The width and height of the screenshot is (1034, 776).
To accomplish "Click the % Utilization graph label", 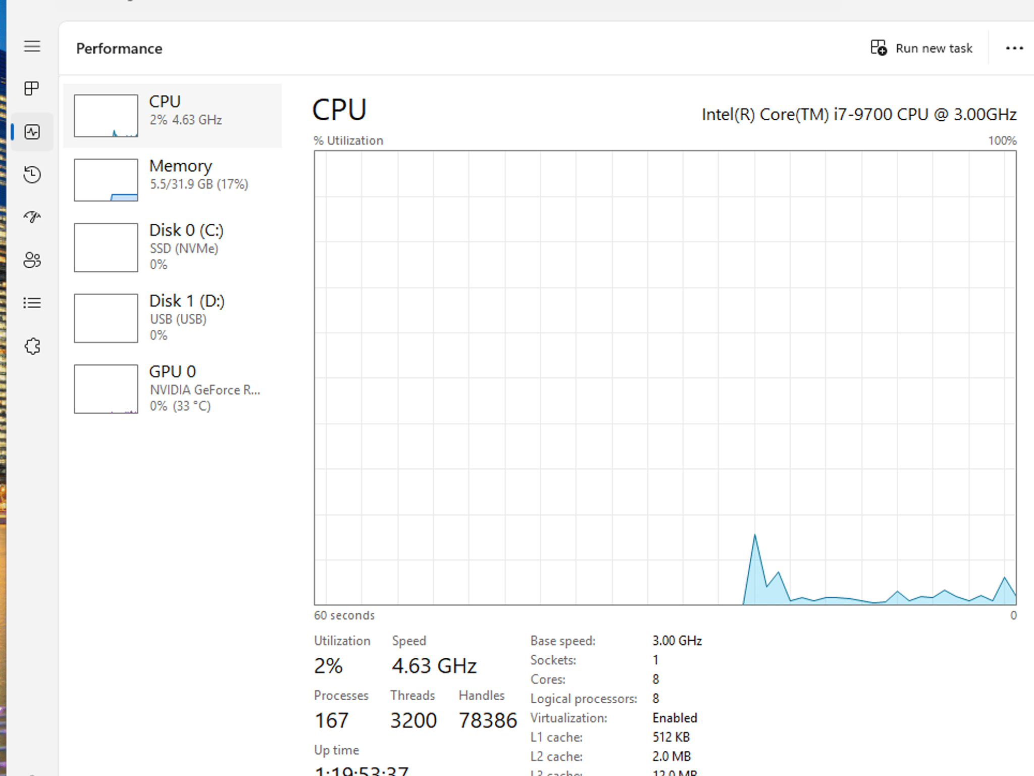I will (348, 140).
